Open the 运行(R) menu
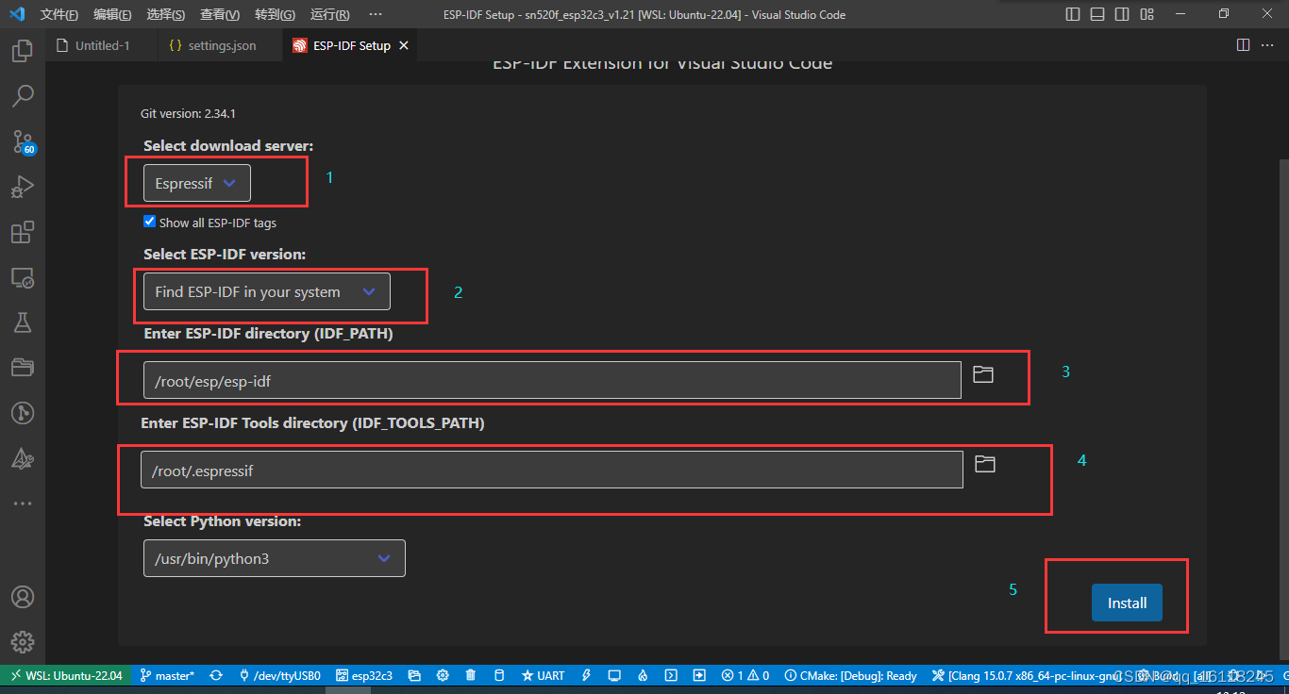This screenshot has width=1289, height=694. (x=329, y=14)
